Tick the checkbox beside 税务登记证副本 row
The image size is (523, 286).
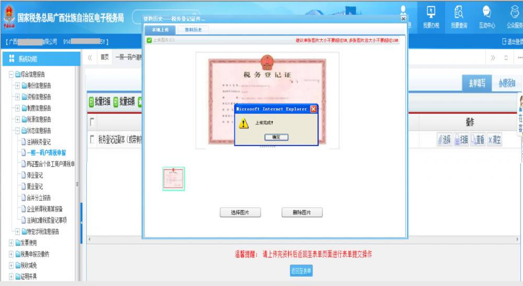pos(93,139)
